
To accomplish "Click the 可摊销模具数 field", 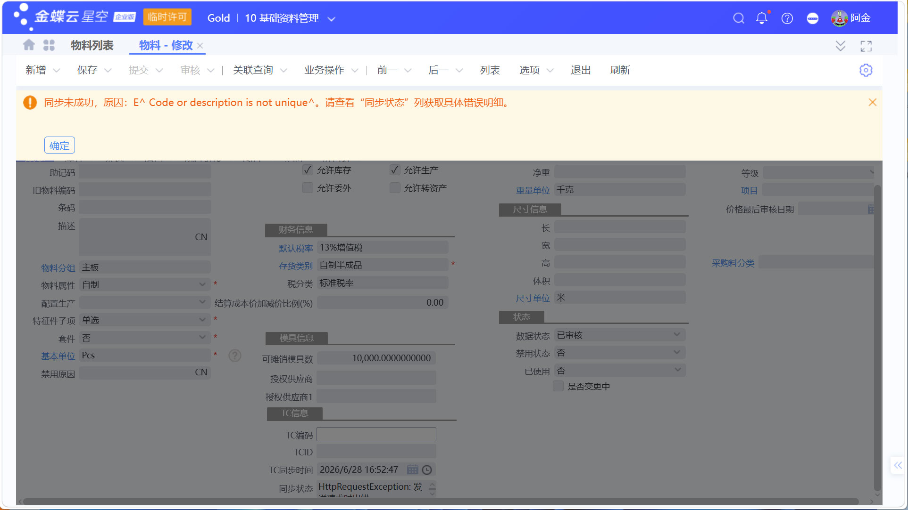I will (x=376, y=358).
